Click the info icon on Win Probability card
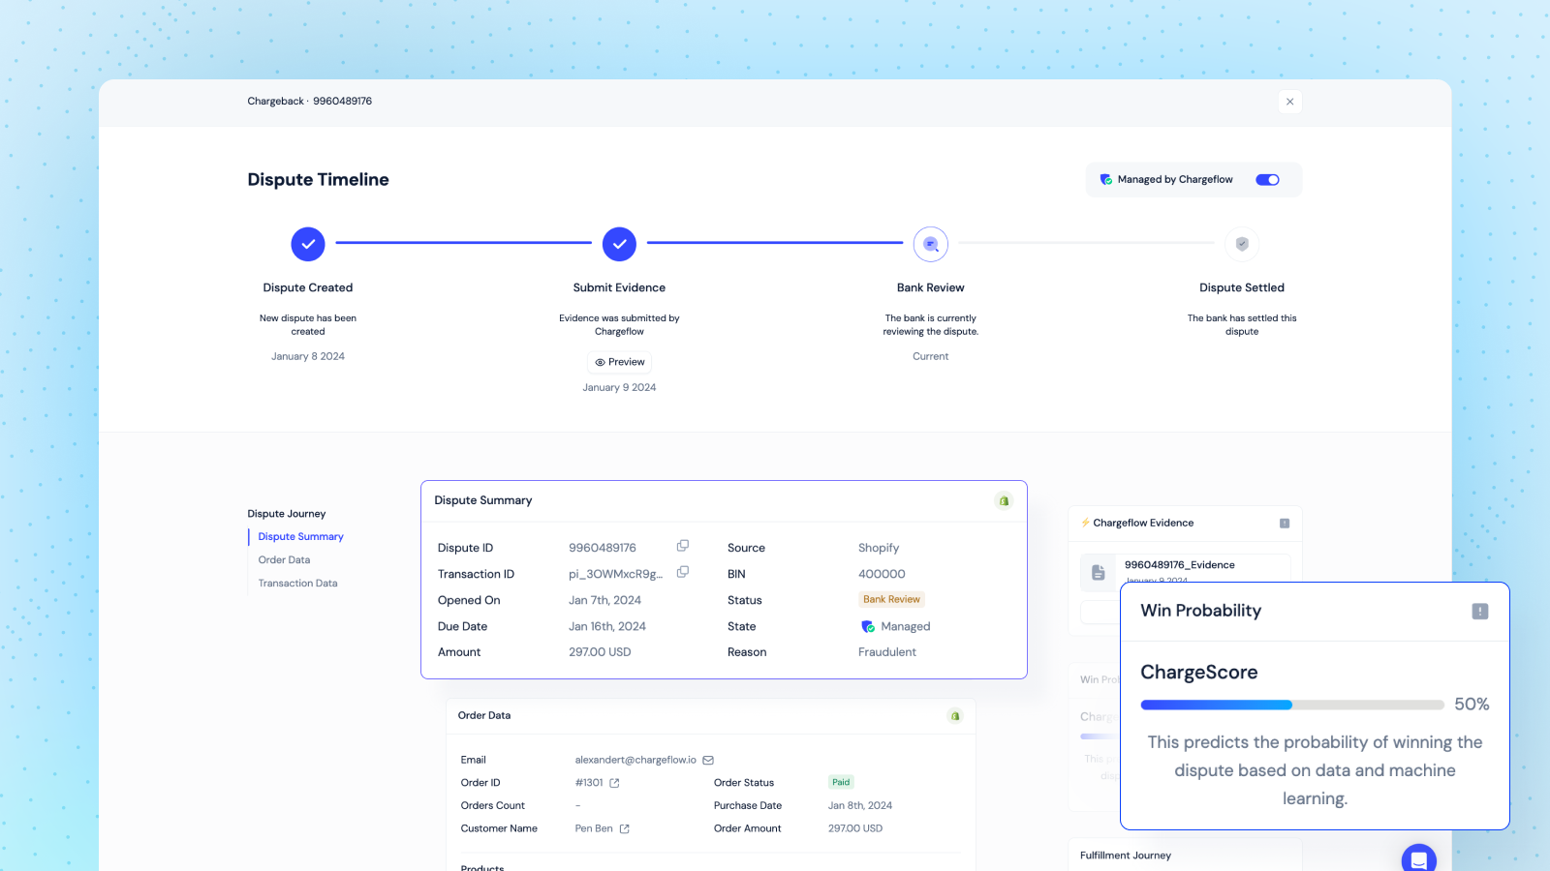The height and width of the screenshot is (871, 1550). [1479, 610]
